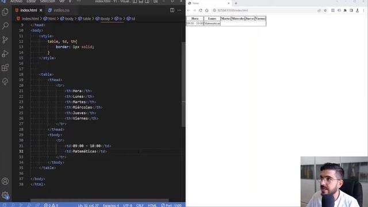Screen dimensions: 368x207
Task: Select HTML language mode in status bar
Action: point(152,205)
